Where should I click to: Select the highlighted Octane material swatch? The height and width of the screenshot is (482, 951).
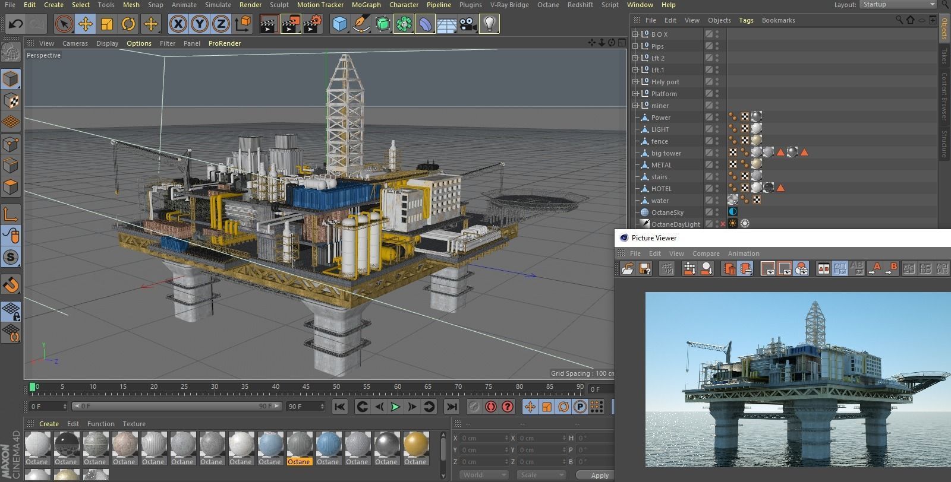tap(298, 449)
